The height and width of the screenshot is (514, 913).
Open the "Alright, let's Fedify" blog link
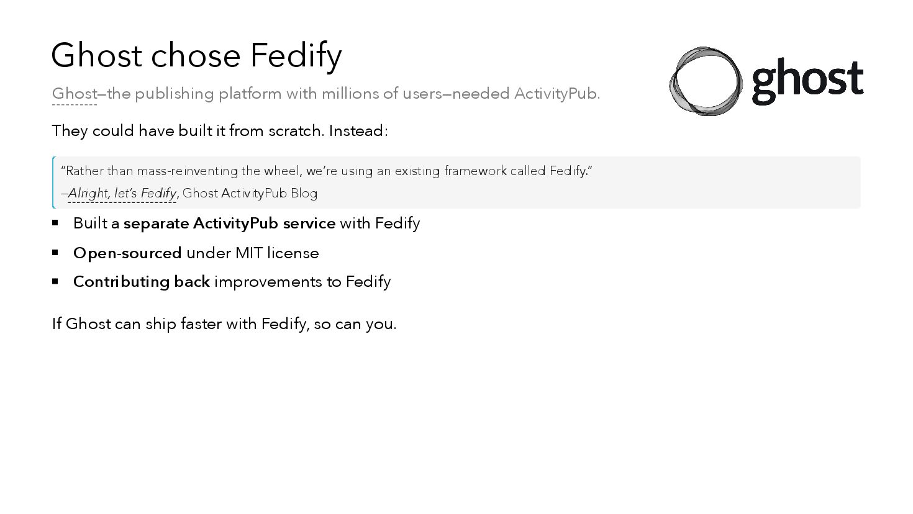coord(122,193)
